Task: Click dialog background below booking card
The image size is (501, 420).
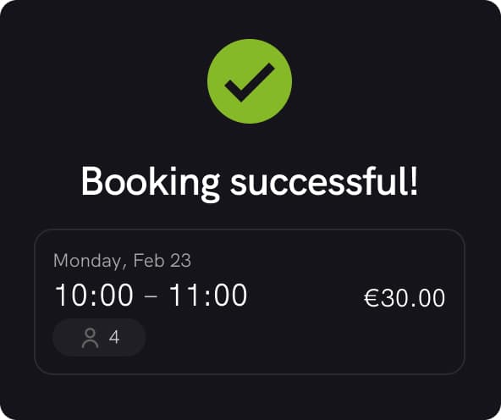Action: [x=250, y=396]
